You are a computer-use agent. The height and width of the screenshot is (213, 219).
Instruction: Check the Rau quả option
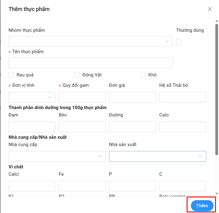click(11, 75)
